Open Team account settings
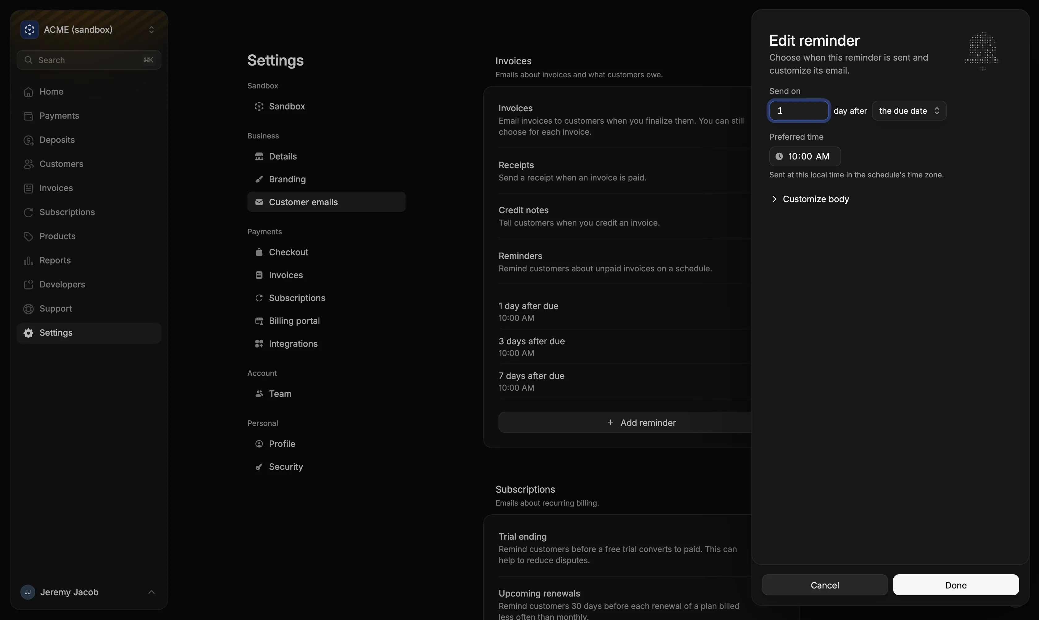 coord(326,394)
